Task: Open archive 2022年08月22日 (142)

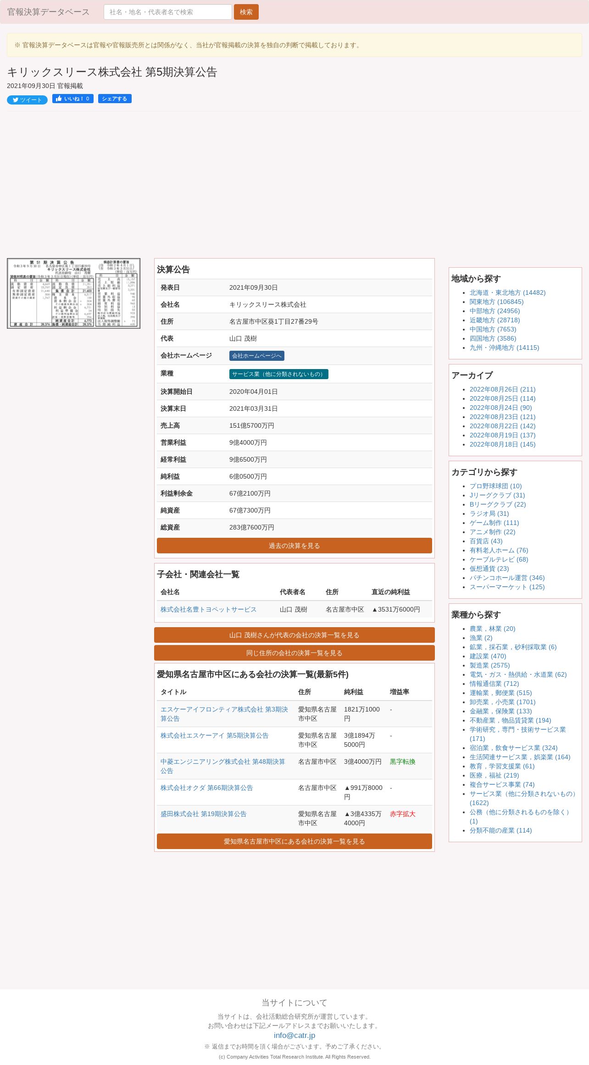Action: (503, 426)
